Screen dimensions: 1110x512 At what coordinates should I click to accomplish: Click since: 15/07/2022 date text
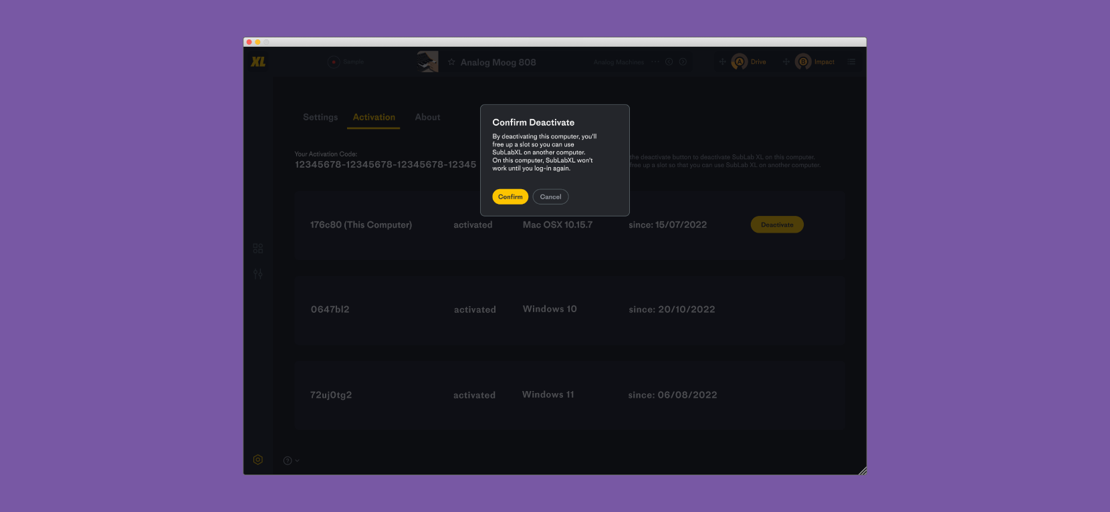coord(668,225)
